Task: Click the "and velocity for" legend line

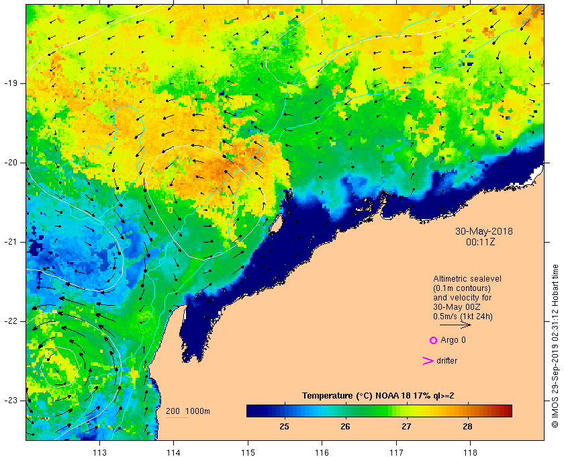Action: [x=462, y=298]
